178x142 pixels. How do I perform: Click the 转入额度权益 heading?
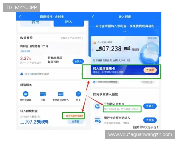coord(29,111)
